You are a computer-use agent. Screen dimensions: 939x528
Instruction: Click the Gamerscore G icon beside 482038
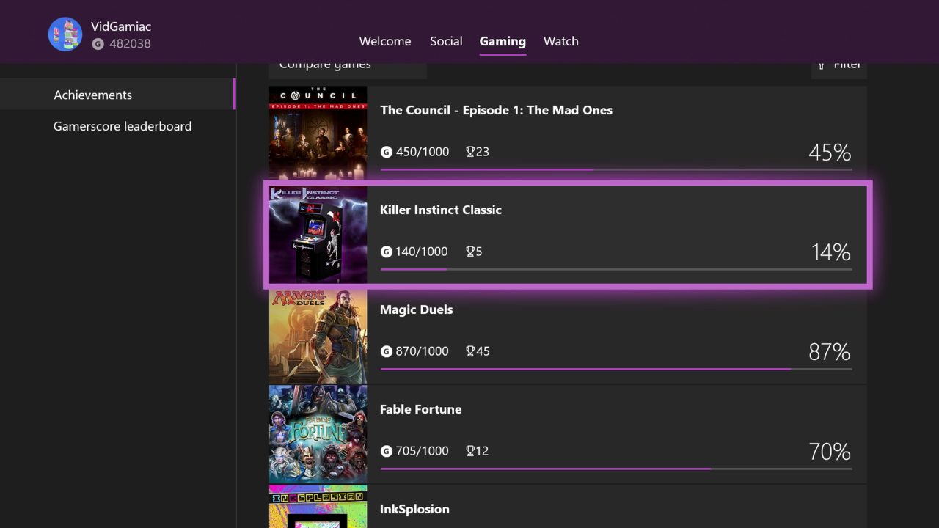pyautogui.click(x=98, y=44)
